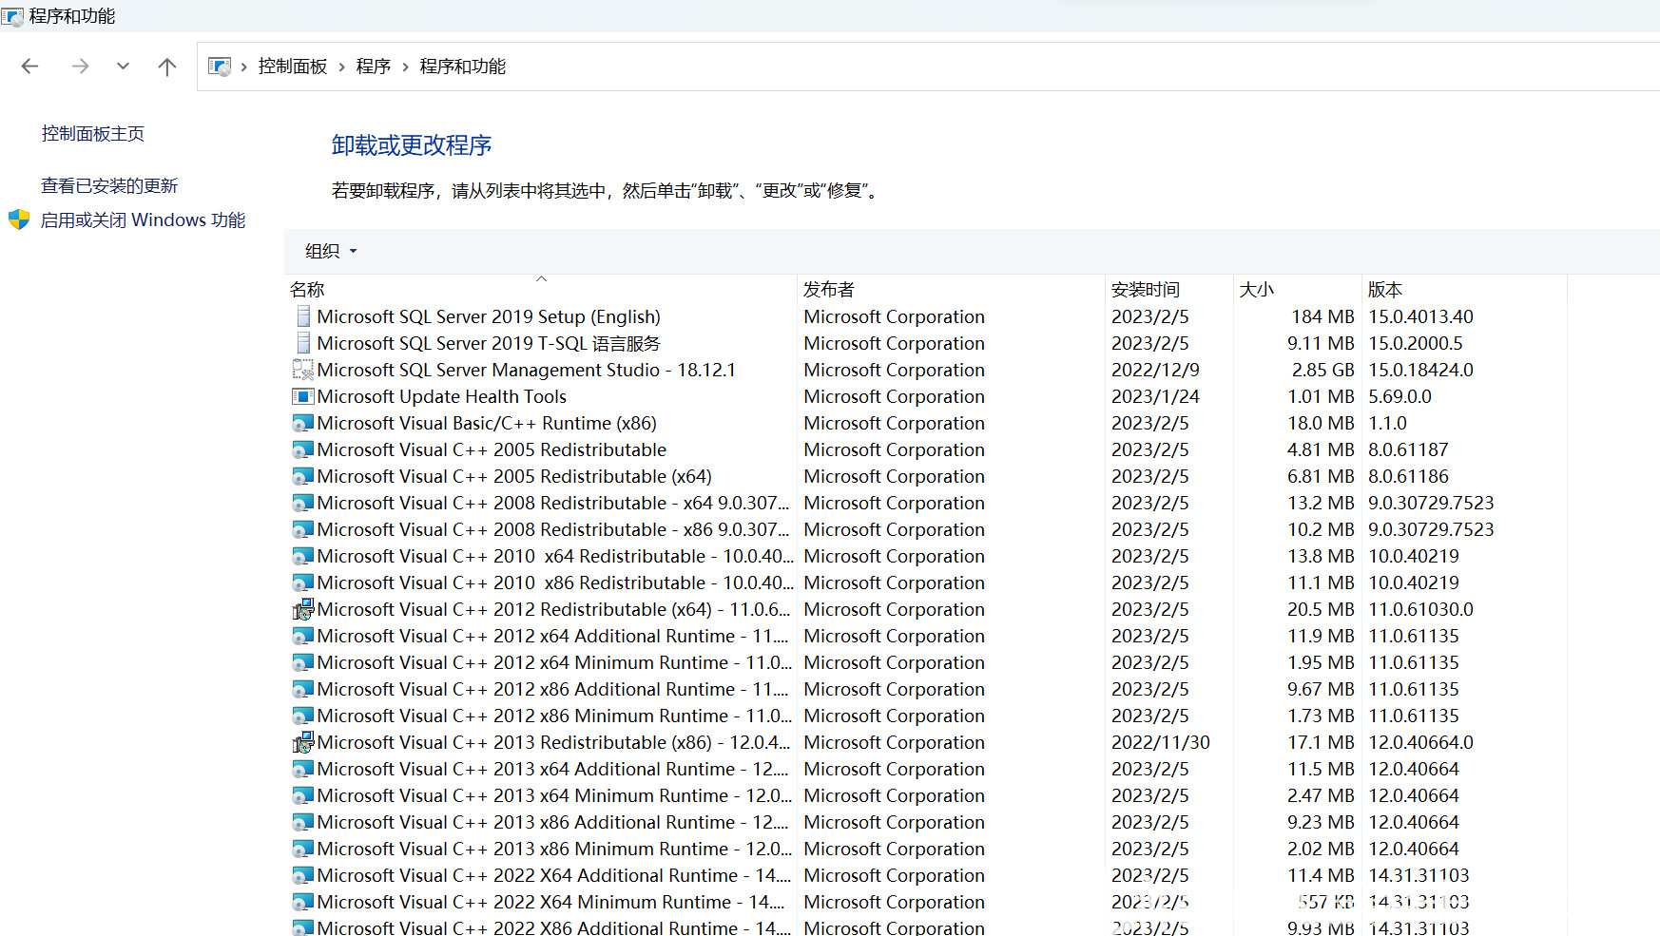Click the Visual C++ 2013 x86 Minimum Runtime icon
The width and height of the screenshot is (1660, 936).
pos(303,849)
